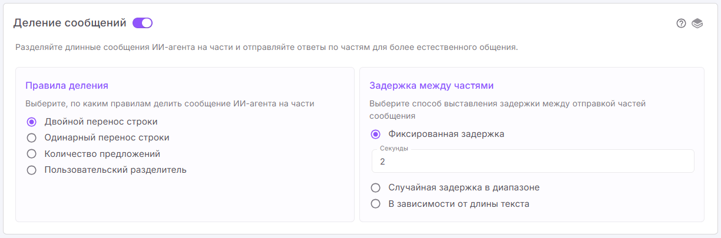Click the description starting with Разделяйте длинные сообщения
The image size is (721, 238).
click(266, 47)
